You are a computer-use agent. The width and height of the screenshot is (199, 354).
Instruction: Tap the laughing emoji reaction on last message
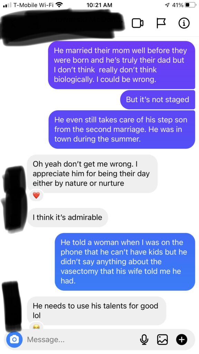click(x=36, y=326)
